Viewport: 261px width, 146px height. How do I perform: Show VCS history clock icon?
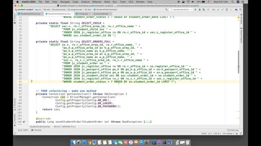click(227, 10)
